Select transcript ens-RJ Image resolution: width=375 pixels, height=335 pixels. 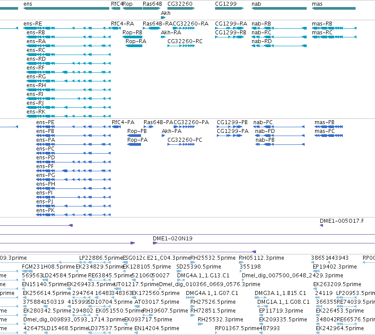tap(69, 107)
